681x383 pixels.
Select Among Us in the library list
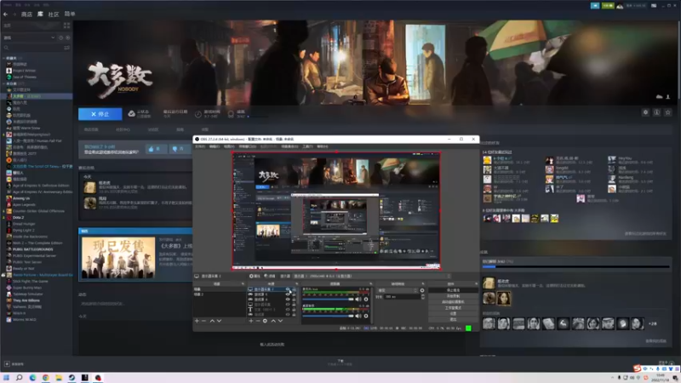pos(21,198)
